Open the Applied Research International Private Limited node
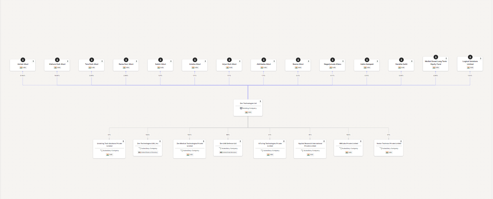Image resolution: width=493 pixels, height=199 pixels. pos(308,148)
